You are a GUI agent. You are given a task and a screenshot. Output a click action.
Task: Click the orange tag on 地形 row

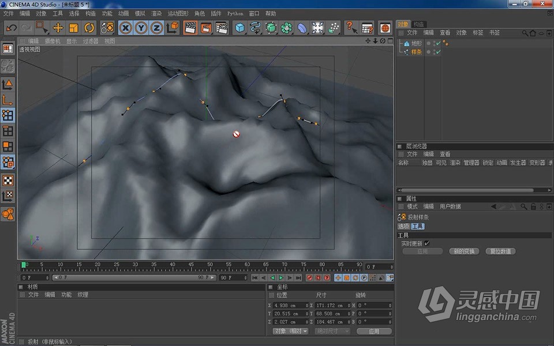tap(446, 43)
